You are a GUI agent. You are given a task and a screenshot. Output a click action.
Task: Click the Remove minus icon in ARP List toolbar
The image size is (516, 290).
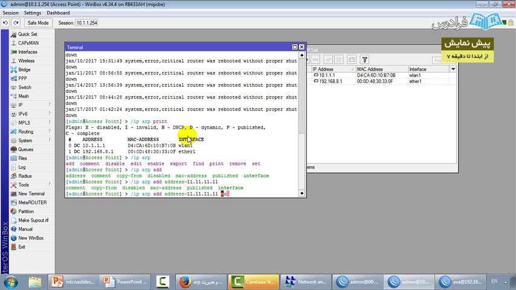(315, 60)
